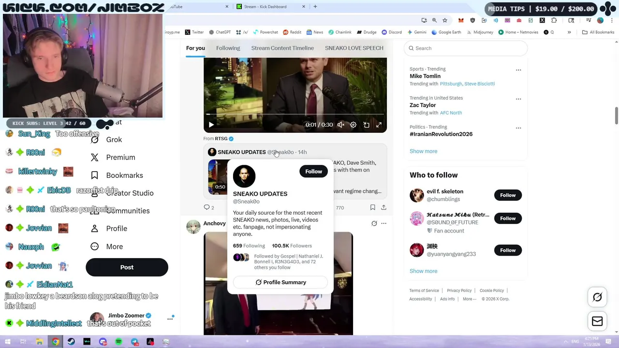
Task: Open Grok from sidebar
Action: pyautogui.click(x=107, y=140)
